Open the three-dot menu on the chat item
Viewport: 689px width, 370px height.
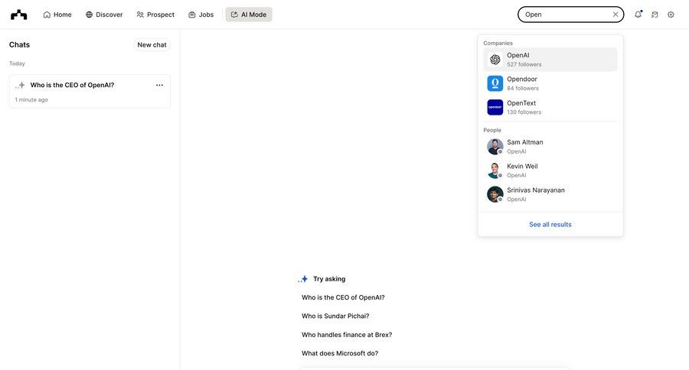[159, 85]
